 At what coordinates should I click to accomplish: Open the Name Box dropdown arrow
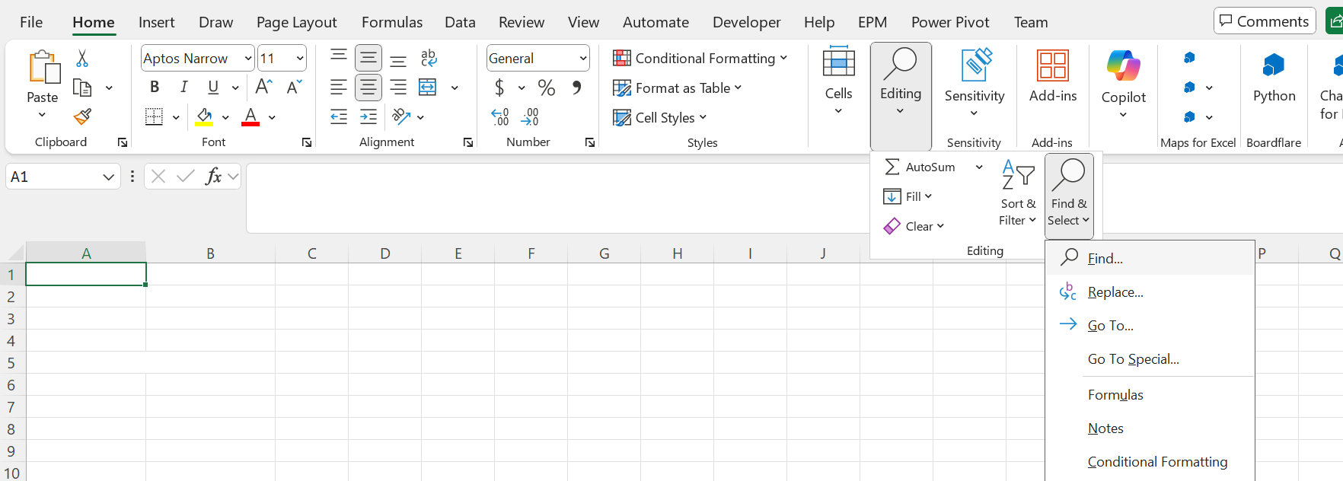pos(108,177)
